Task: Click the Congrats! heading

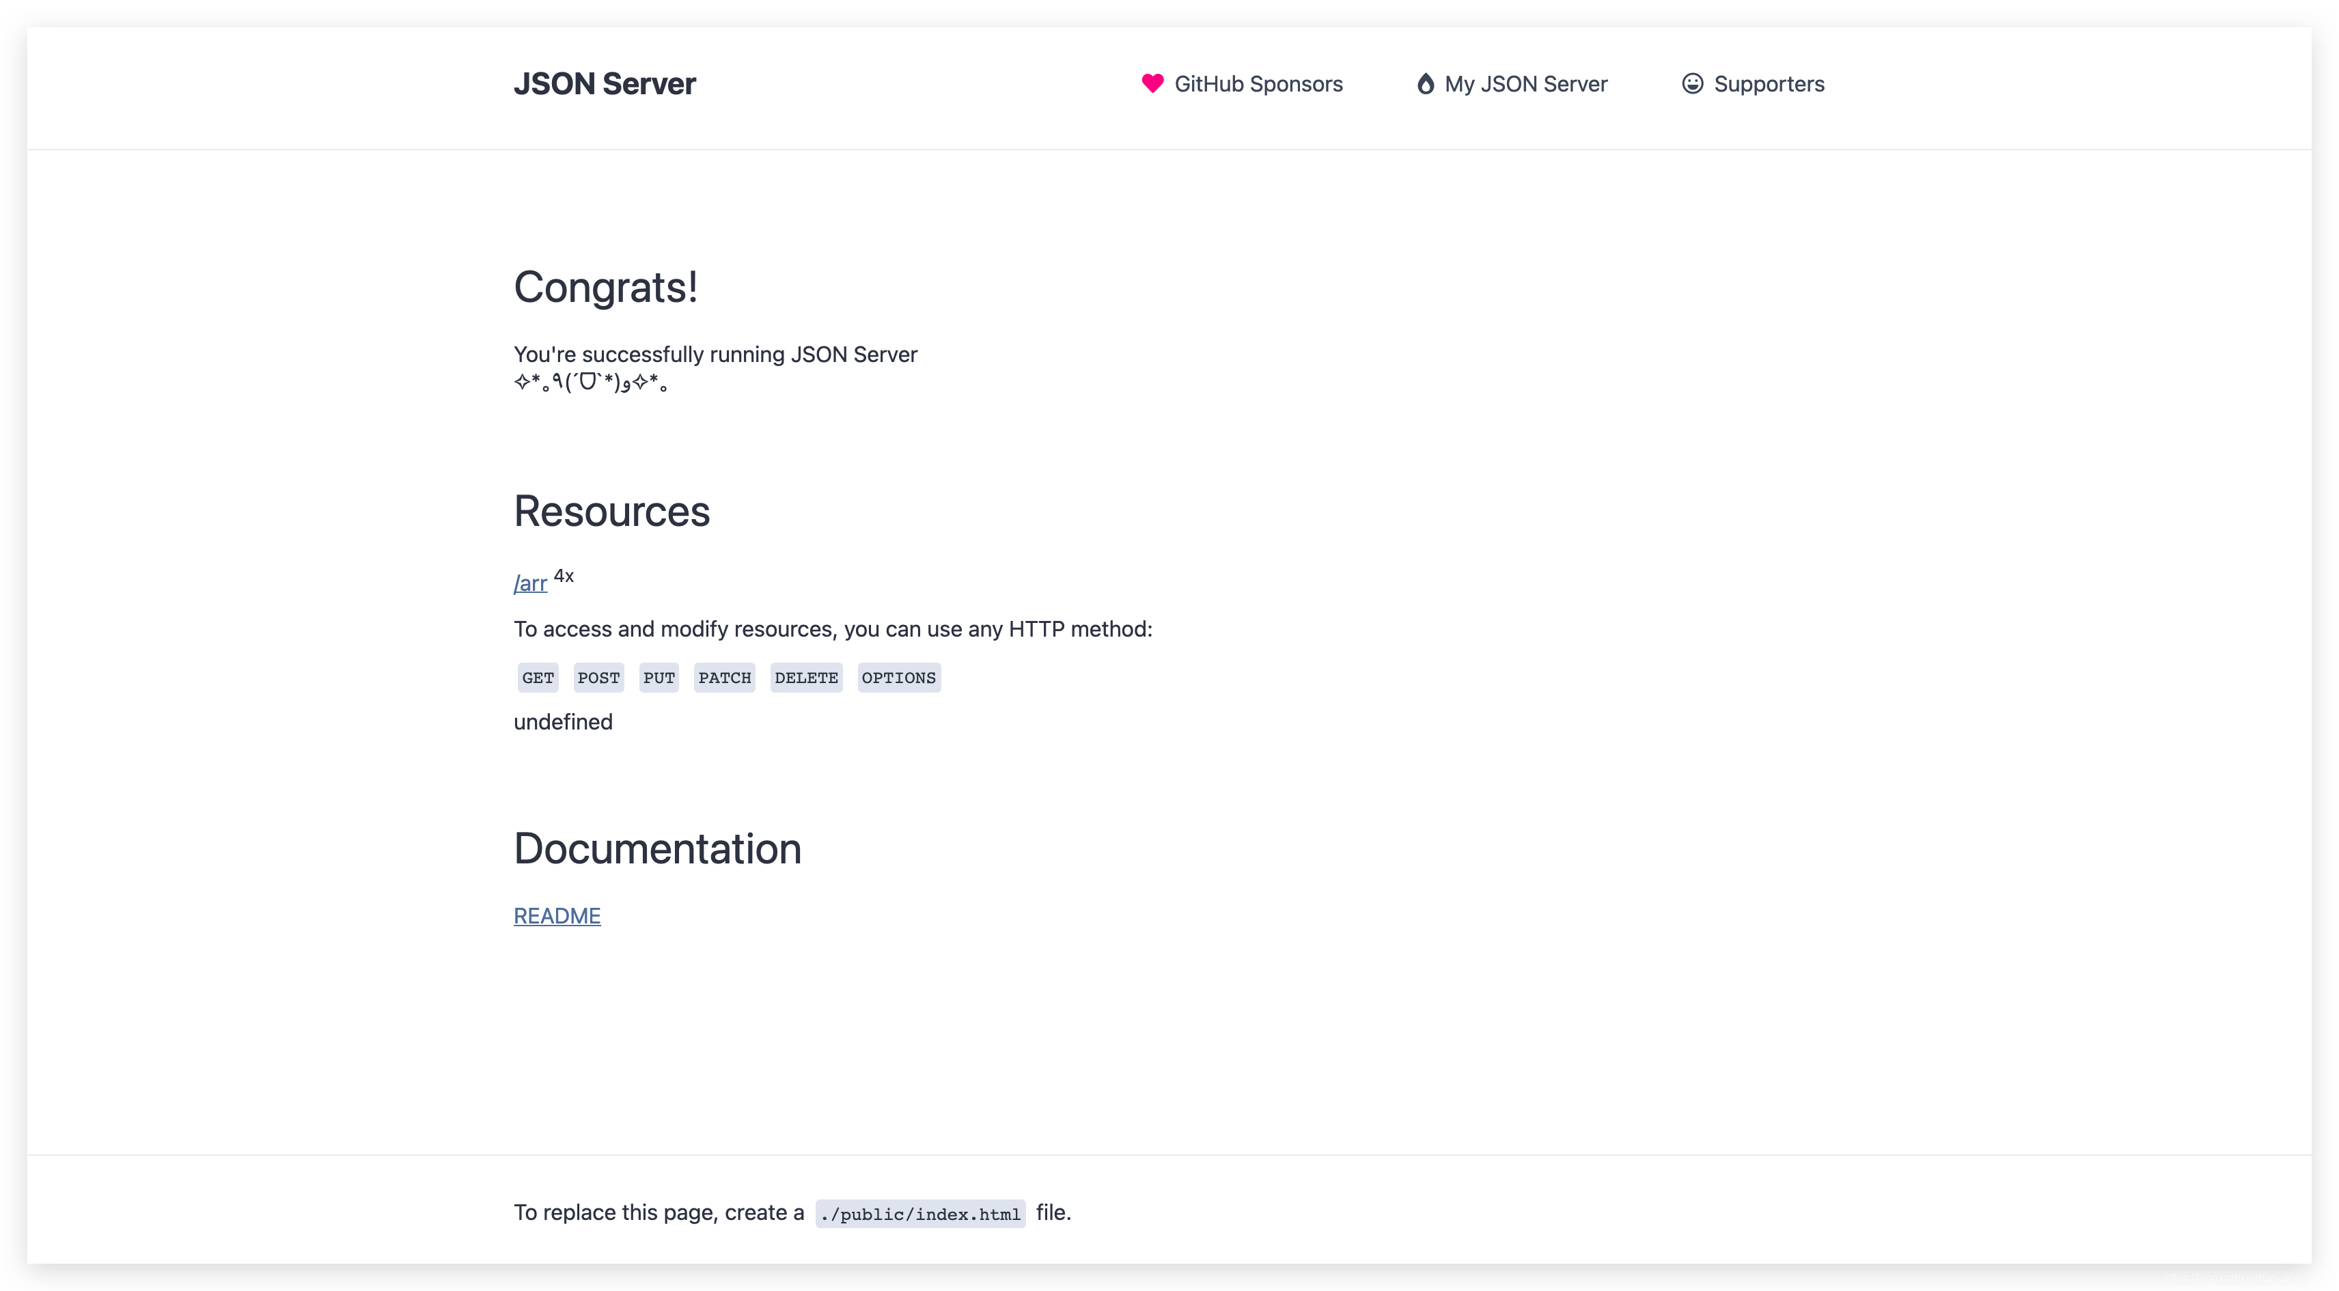Action: (606, 287)
